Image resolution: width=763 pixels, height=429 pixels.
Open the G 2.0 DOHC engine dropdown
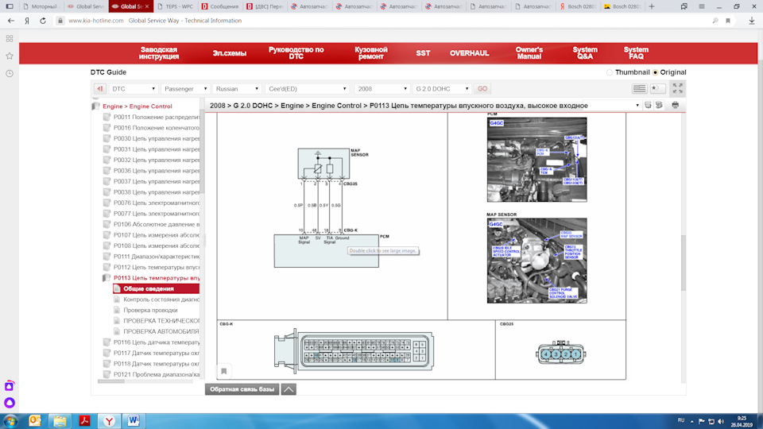(442, 89)
